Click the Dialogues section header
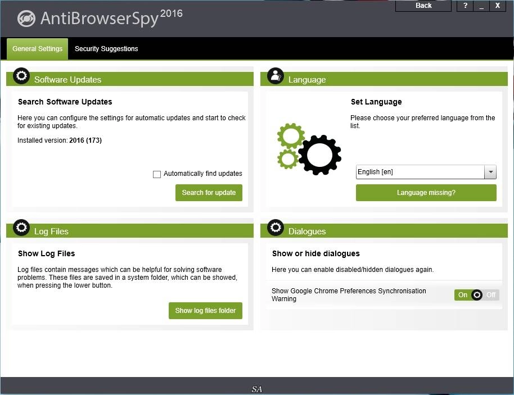This screenshot has height=395, width=514. coord(384,231)
